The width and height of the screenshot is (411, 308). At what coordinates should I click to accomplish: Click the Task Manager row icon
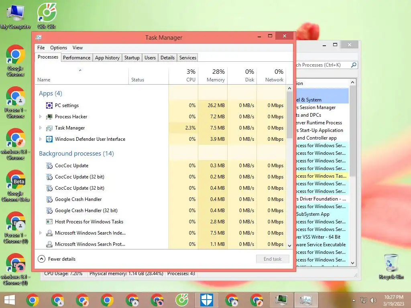[x=49, y=128]
